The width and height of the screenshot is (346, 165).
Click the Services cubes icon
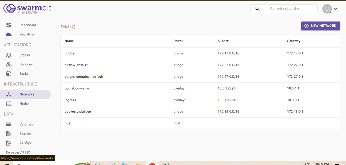9,64
